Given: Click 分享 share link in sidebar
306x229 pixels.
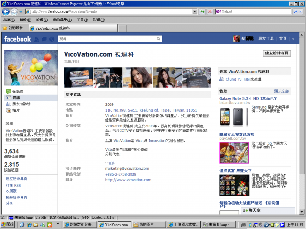Looking at the screenshot, I should (9, 203).
